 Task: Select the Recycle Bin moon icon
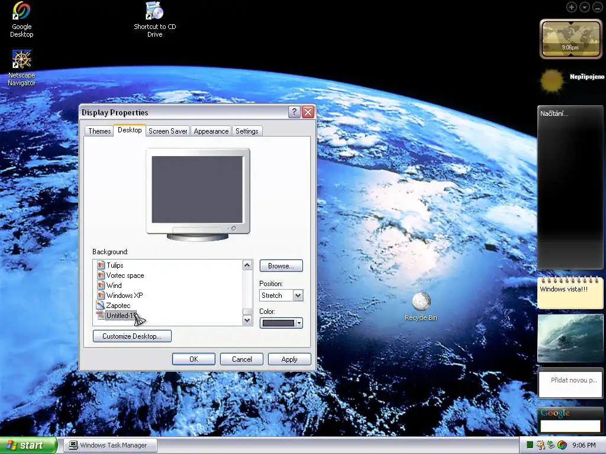pyautogui.click(x=421, y=301)
